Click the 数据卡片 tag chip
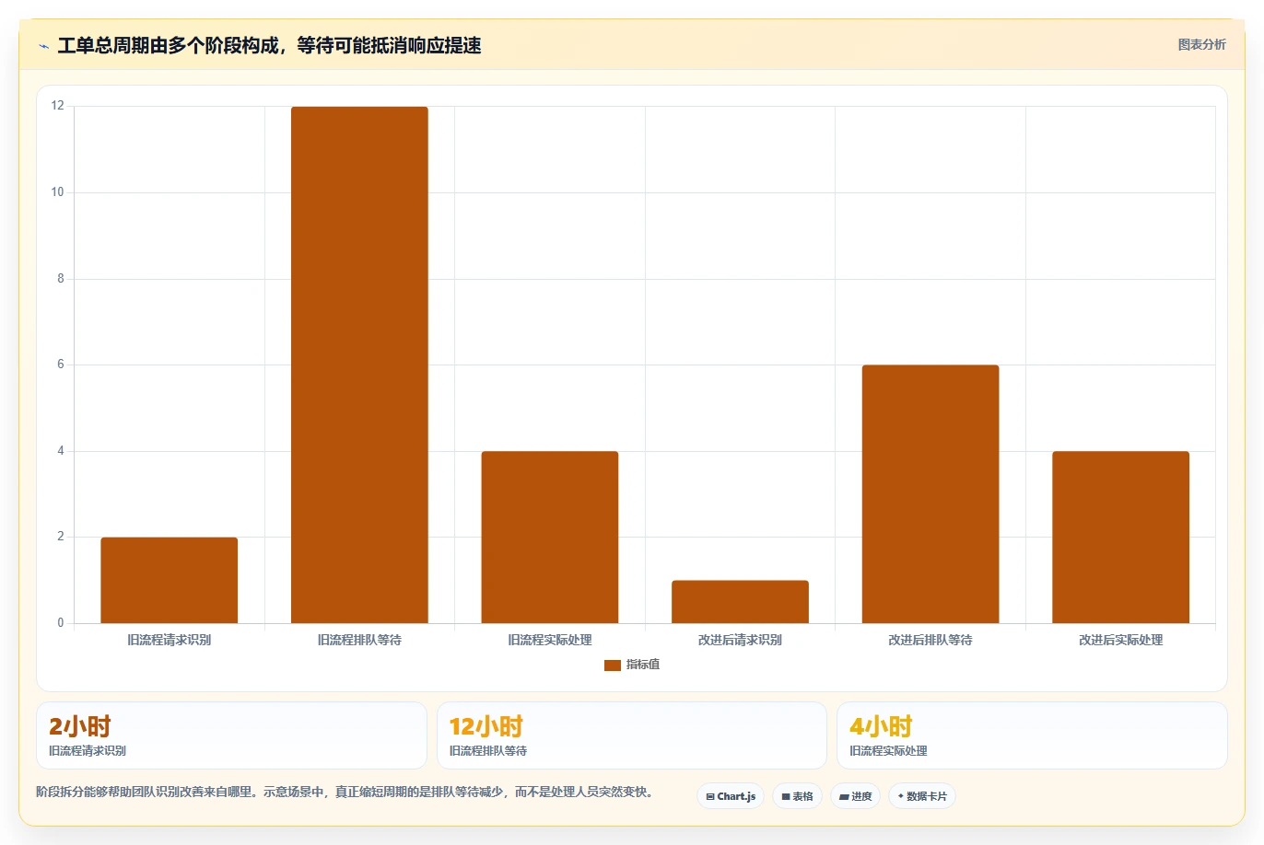Screen dimensions: 1264x845 coord(922,796)
